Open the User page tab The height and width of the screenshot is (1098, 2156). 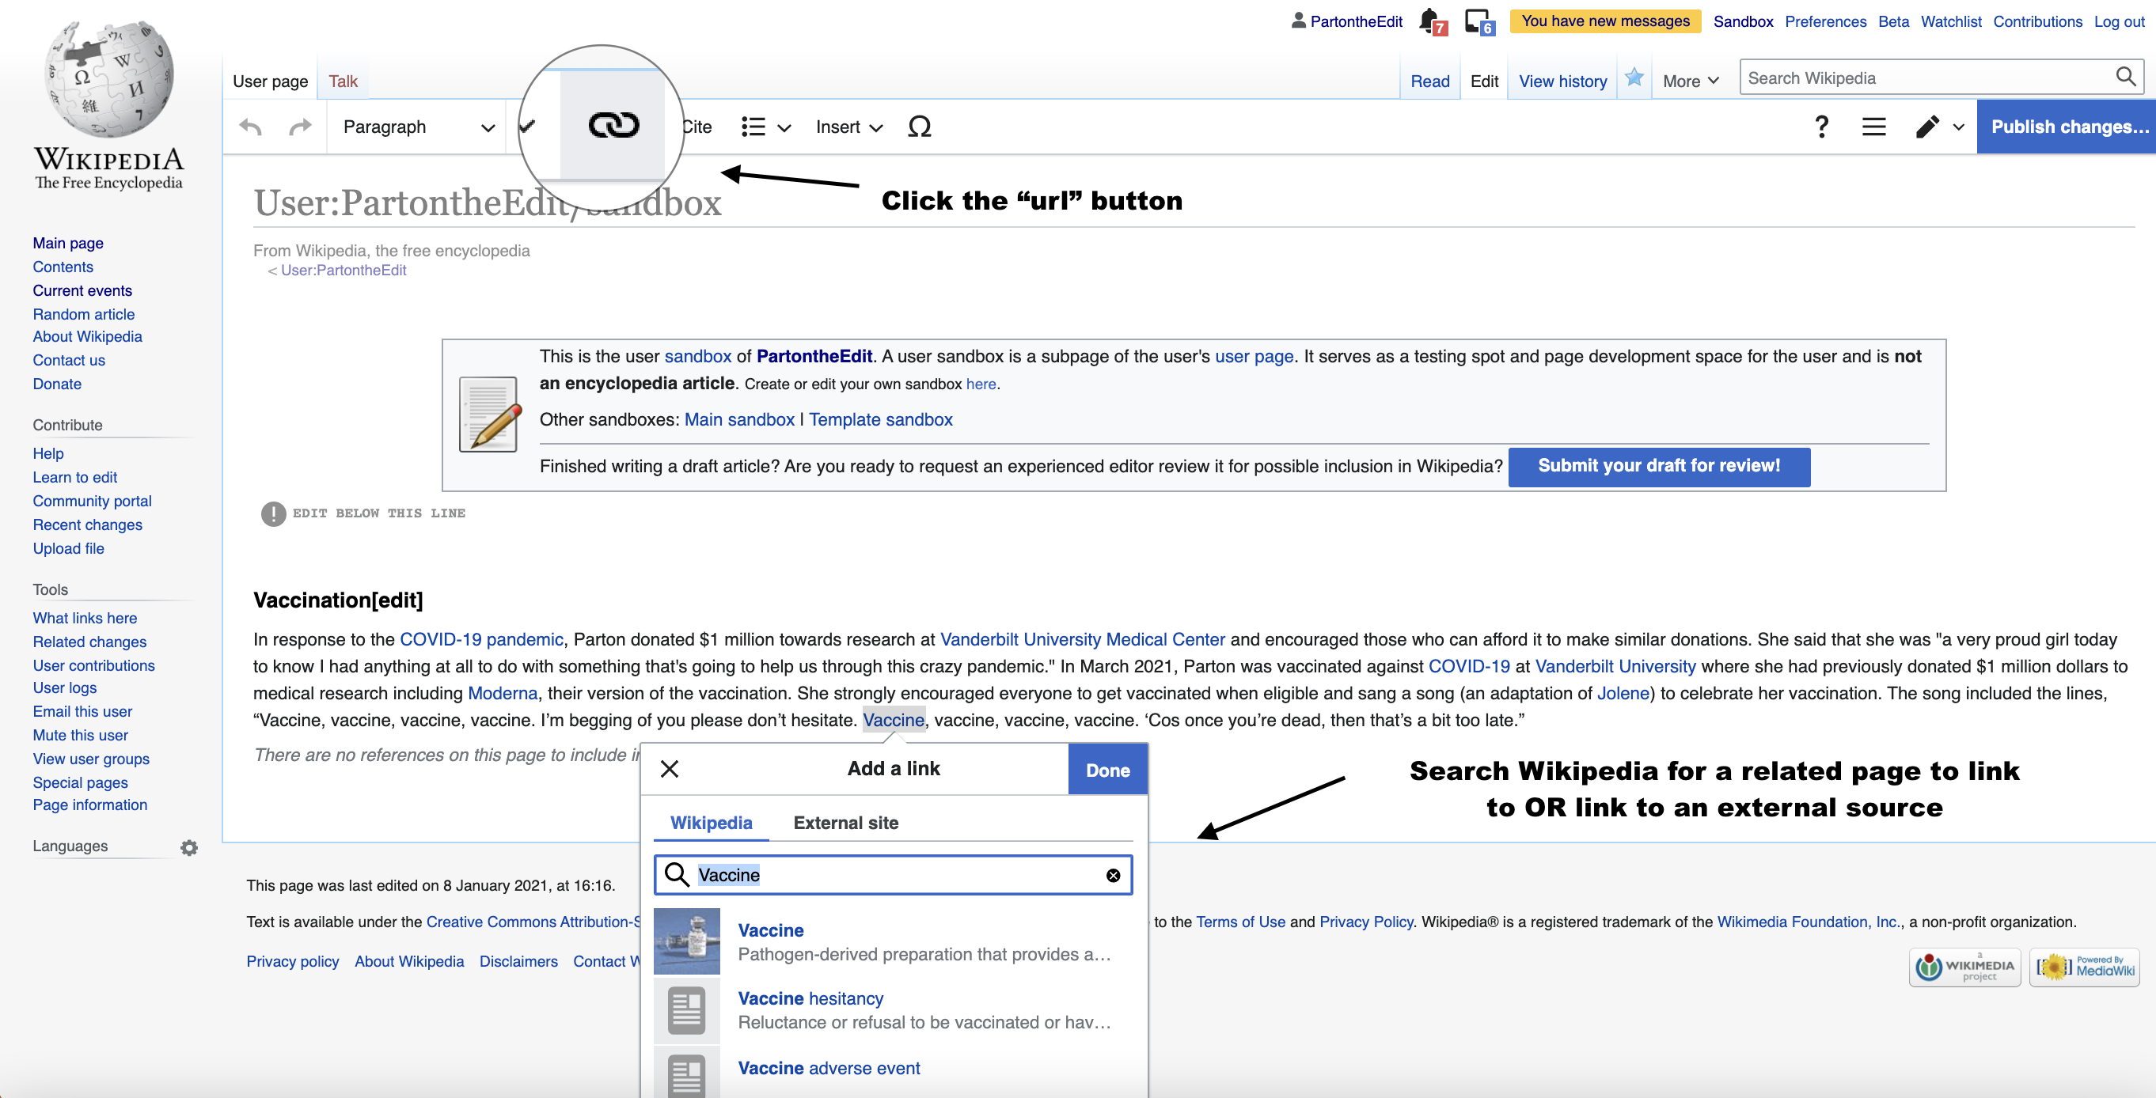[x=269, y=81]
